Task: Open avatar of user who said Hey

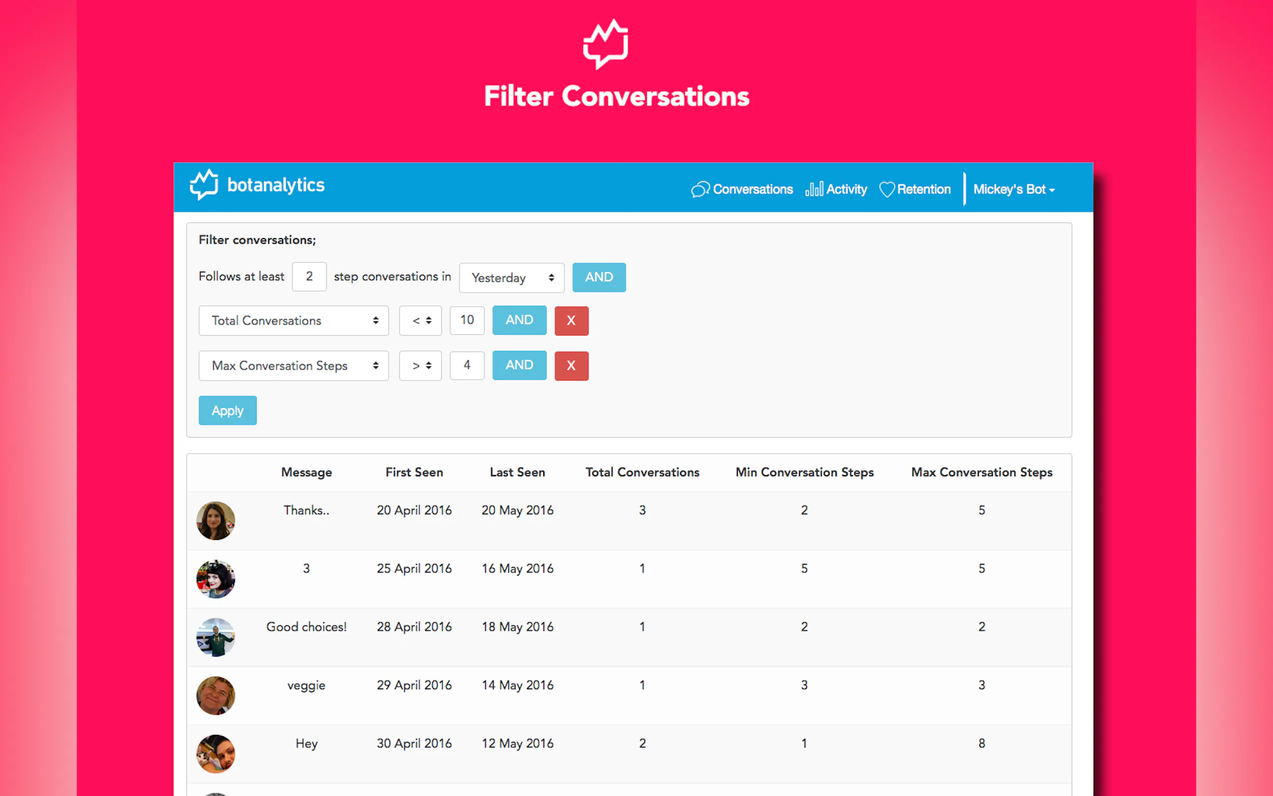Action: 215,753
